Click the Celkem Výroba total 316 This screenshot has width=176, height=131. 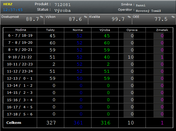106,123
